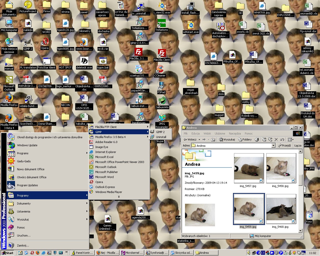Expand the Programs folder in Start menu

(x=47, y=153)
